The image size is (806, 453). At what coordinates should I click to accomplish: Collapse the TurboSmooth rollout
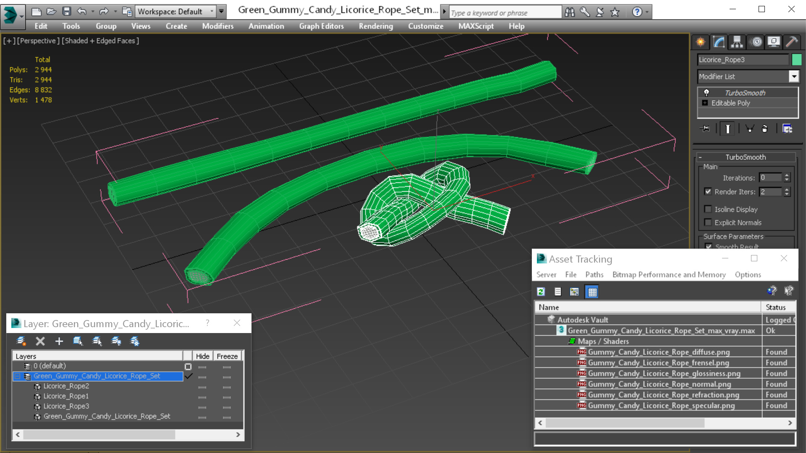746,157
